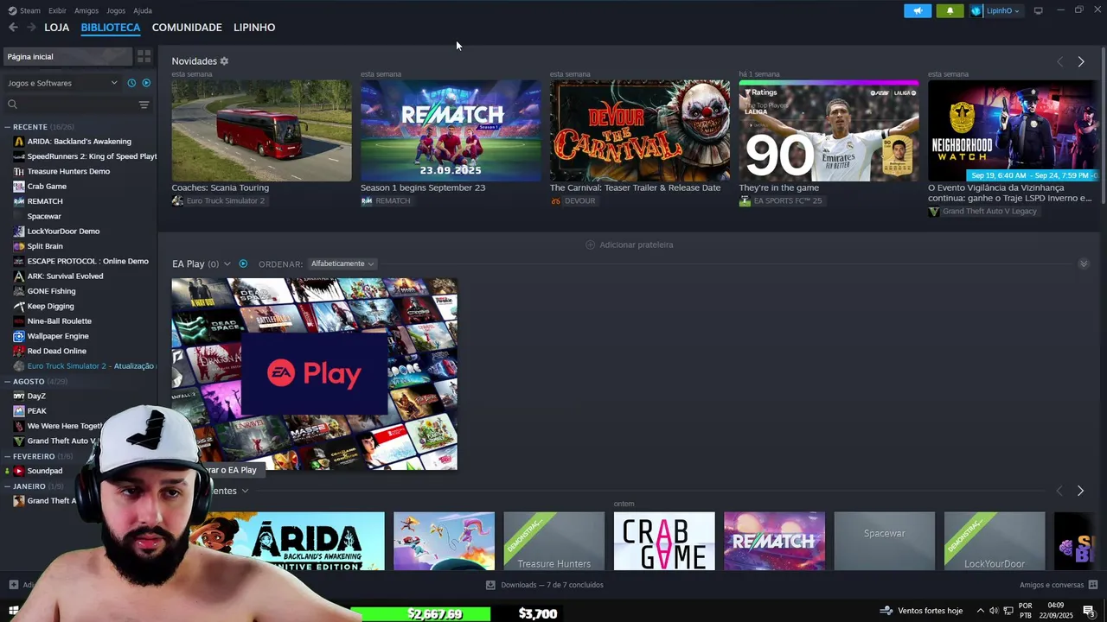Screen dimensions: 1107x622
Task: Select Nine-Ball Roulette in the game list
Action: (x=59, y=321)
